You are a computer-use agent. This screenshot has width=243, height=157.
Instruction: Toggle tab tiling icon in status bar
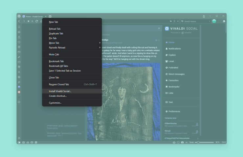tap(178, 142)
